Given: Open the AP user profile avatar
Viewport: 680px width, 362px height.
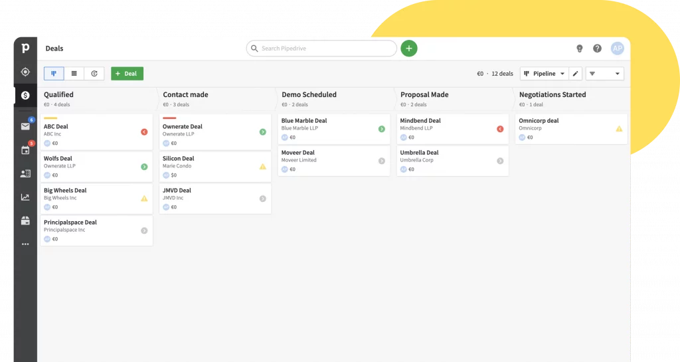Looking at the screenshot, I should point(617,48).
